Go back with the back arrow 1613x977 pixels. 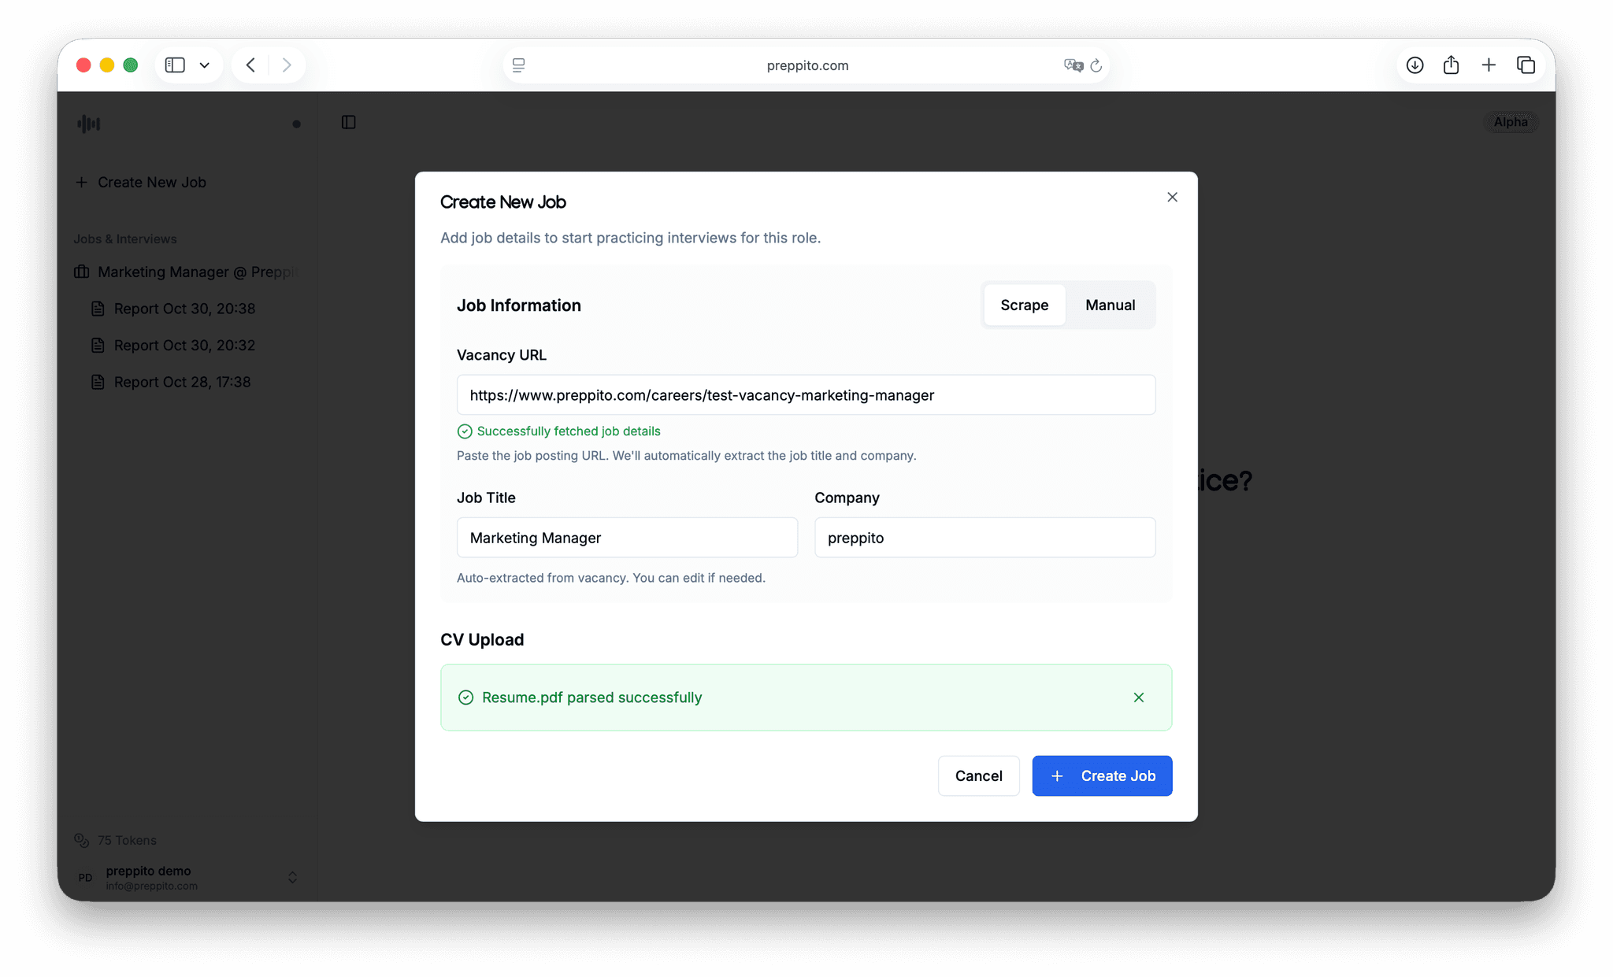250,65
